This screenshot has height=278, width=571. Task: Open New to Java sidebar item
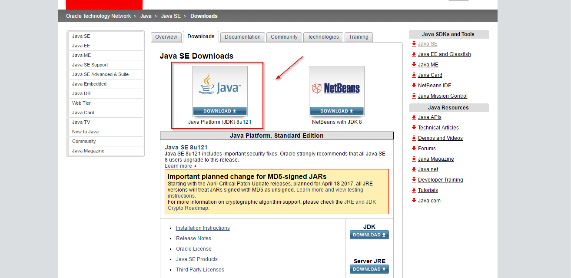tap(106, 132)
